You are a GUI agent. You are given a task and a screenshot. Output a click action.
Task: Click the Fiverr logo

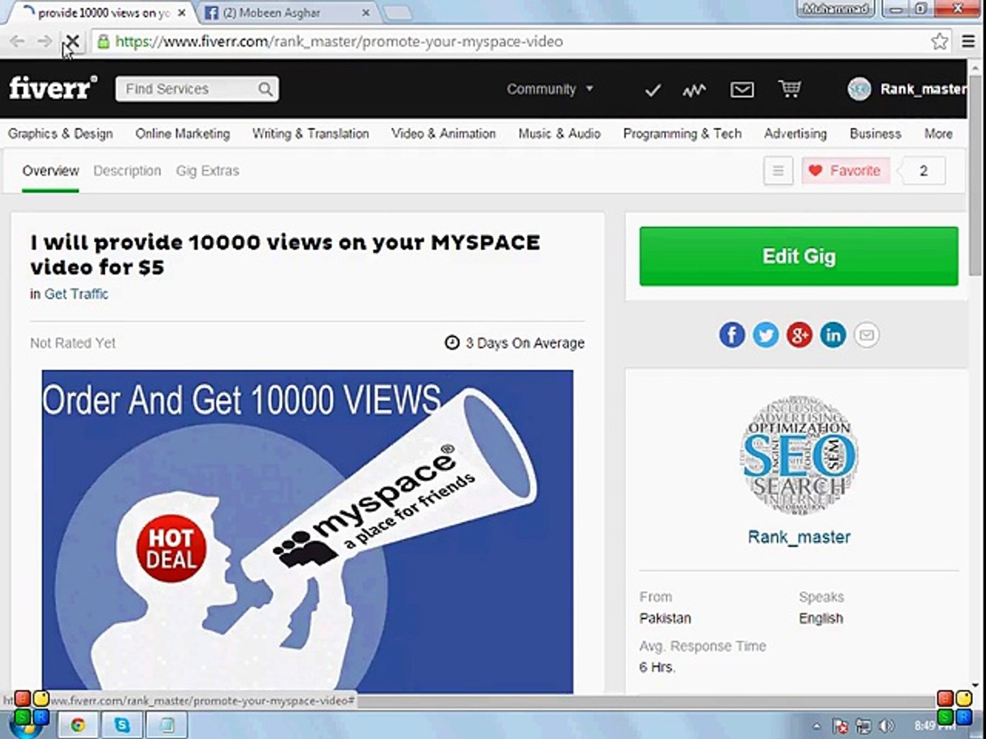[x=53, y=88]
